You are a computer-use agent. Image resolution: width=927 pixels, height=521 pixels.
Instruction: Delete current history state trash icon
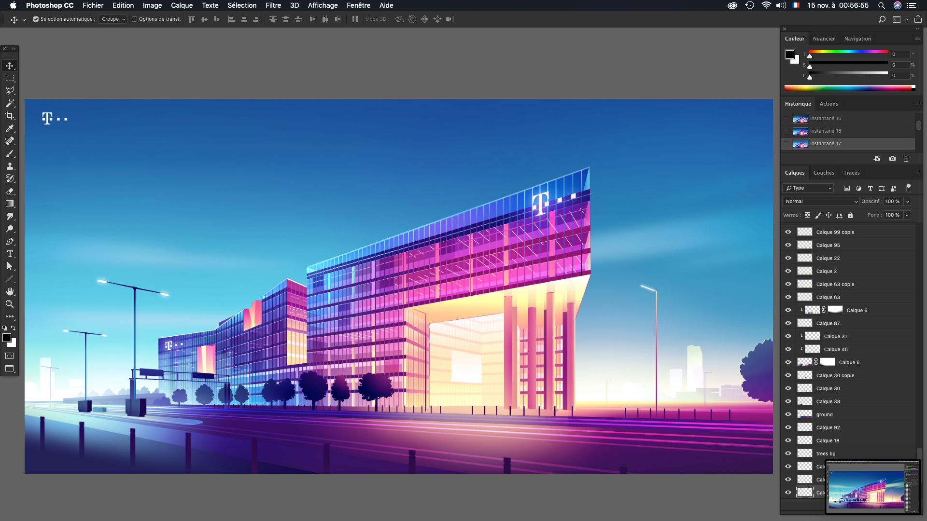point(906,159)
